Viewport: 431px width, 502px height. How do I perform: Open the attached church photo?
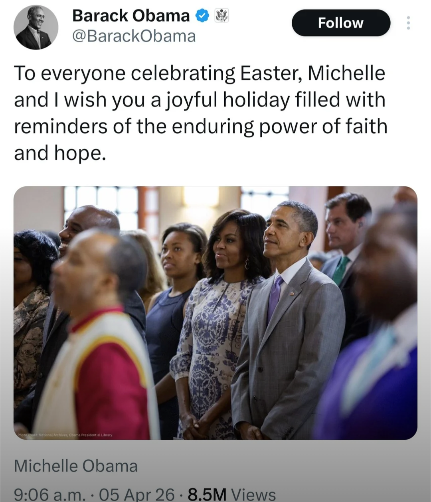click(215, 313)
